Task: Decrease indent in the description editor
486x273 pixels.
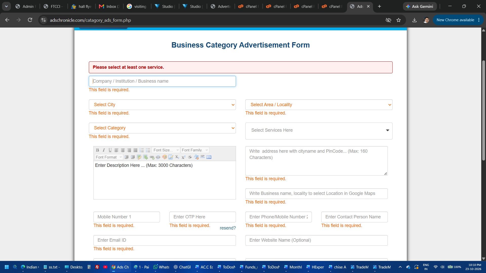Action: [133, 157]
